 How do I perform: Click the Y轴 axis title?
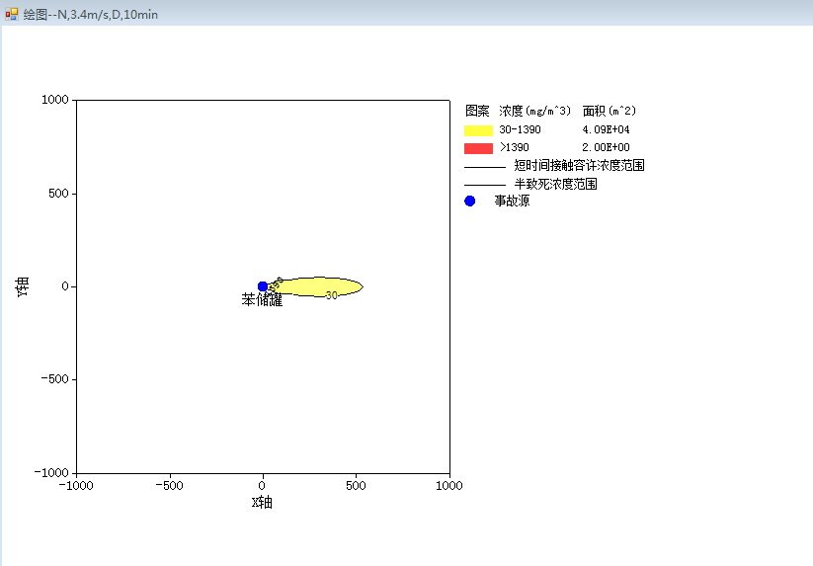23,286
